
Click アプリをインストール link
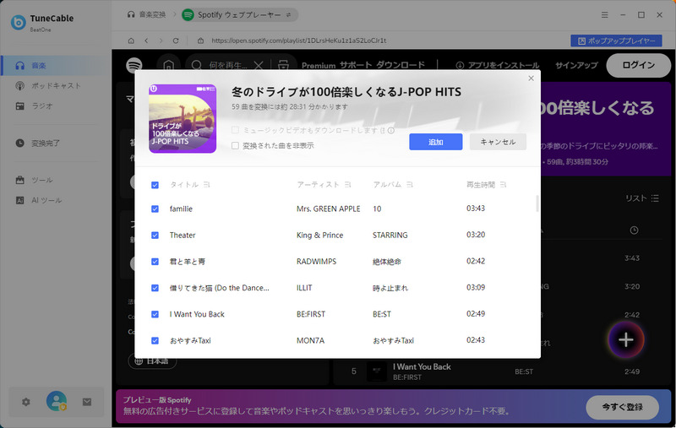(498, 66)
